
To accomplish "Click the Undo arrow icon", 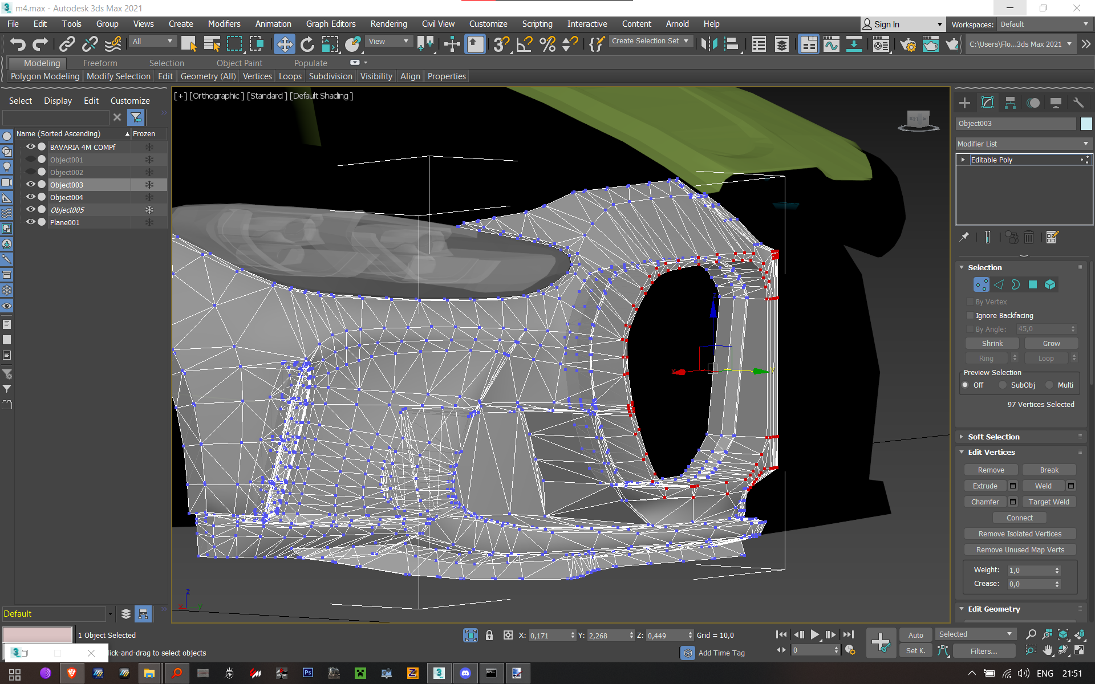I will click(x=17, y=44).
